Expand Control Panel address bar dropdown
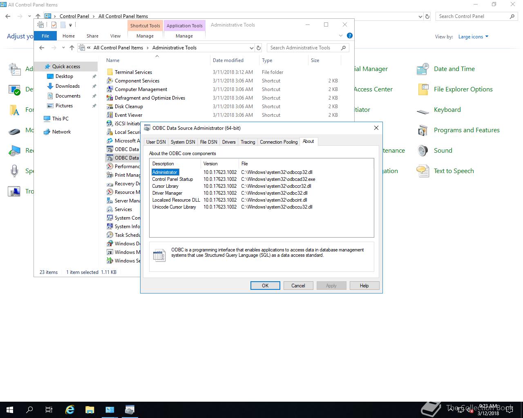Viewport: 523px width, 418px height. tap(420, 16)
